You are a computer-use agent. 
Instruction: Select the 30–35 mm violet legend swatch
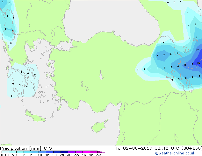coord(71,152)
